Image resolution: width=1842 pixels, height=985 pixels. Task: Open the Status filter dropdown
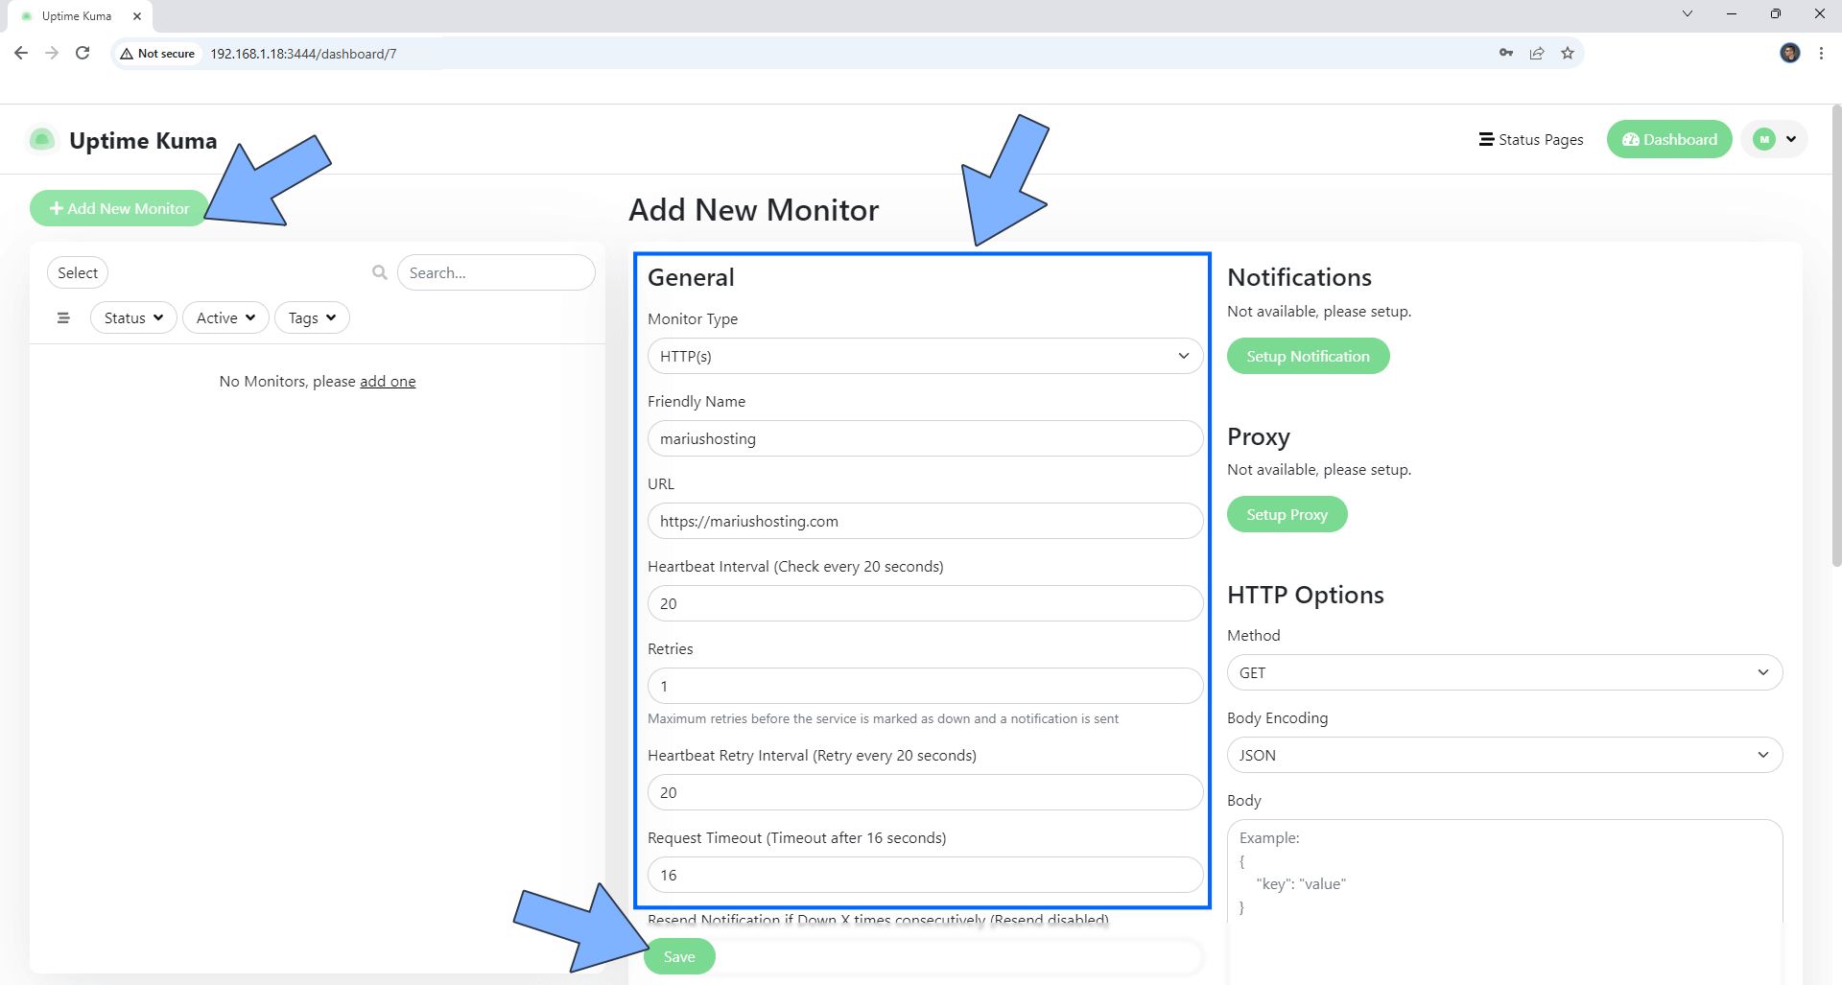(x=133, y=317)
